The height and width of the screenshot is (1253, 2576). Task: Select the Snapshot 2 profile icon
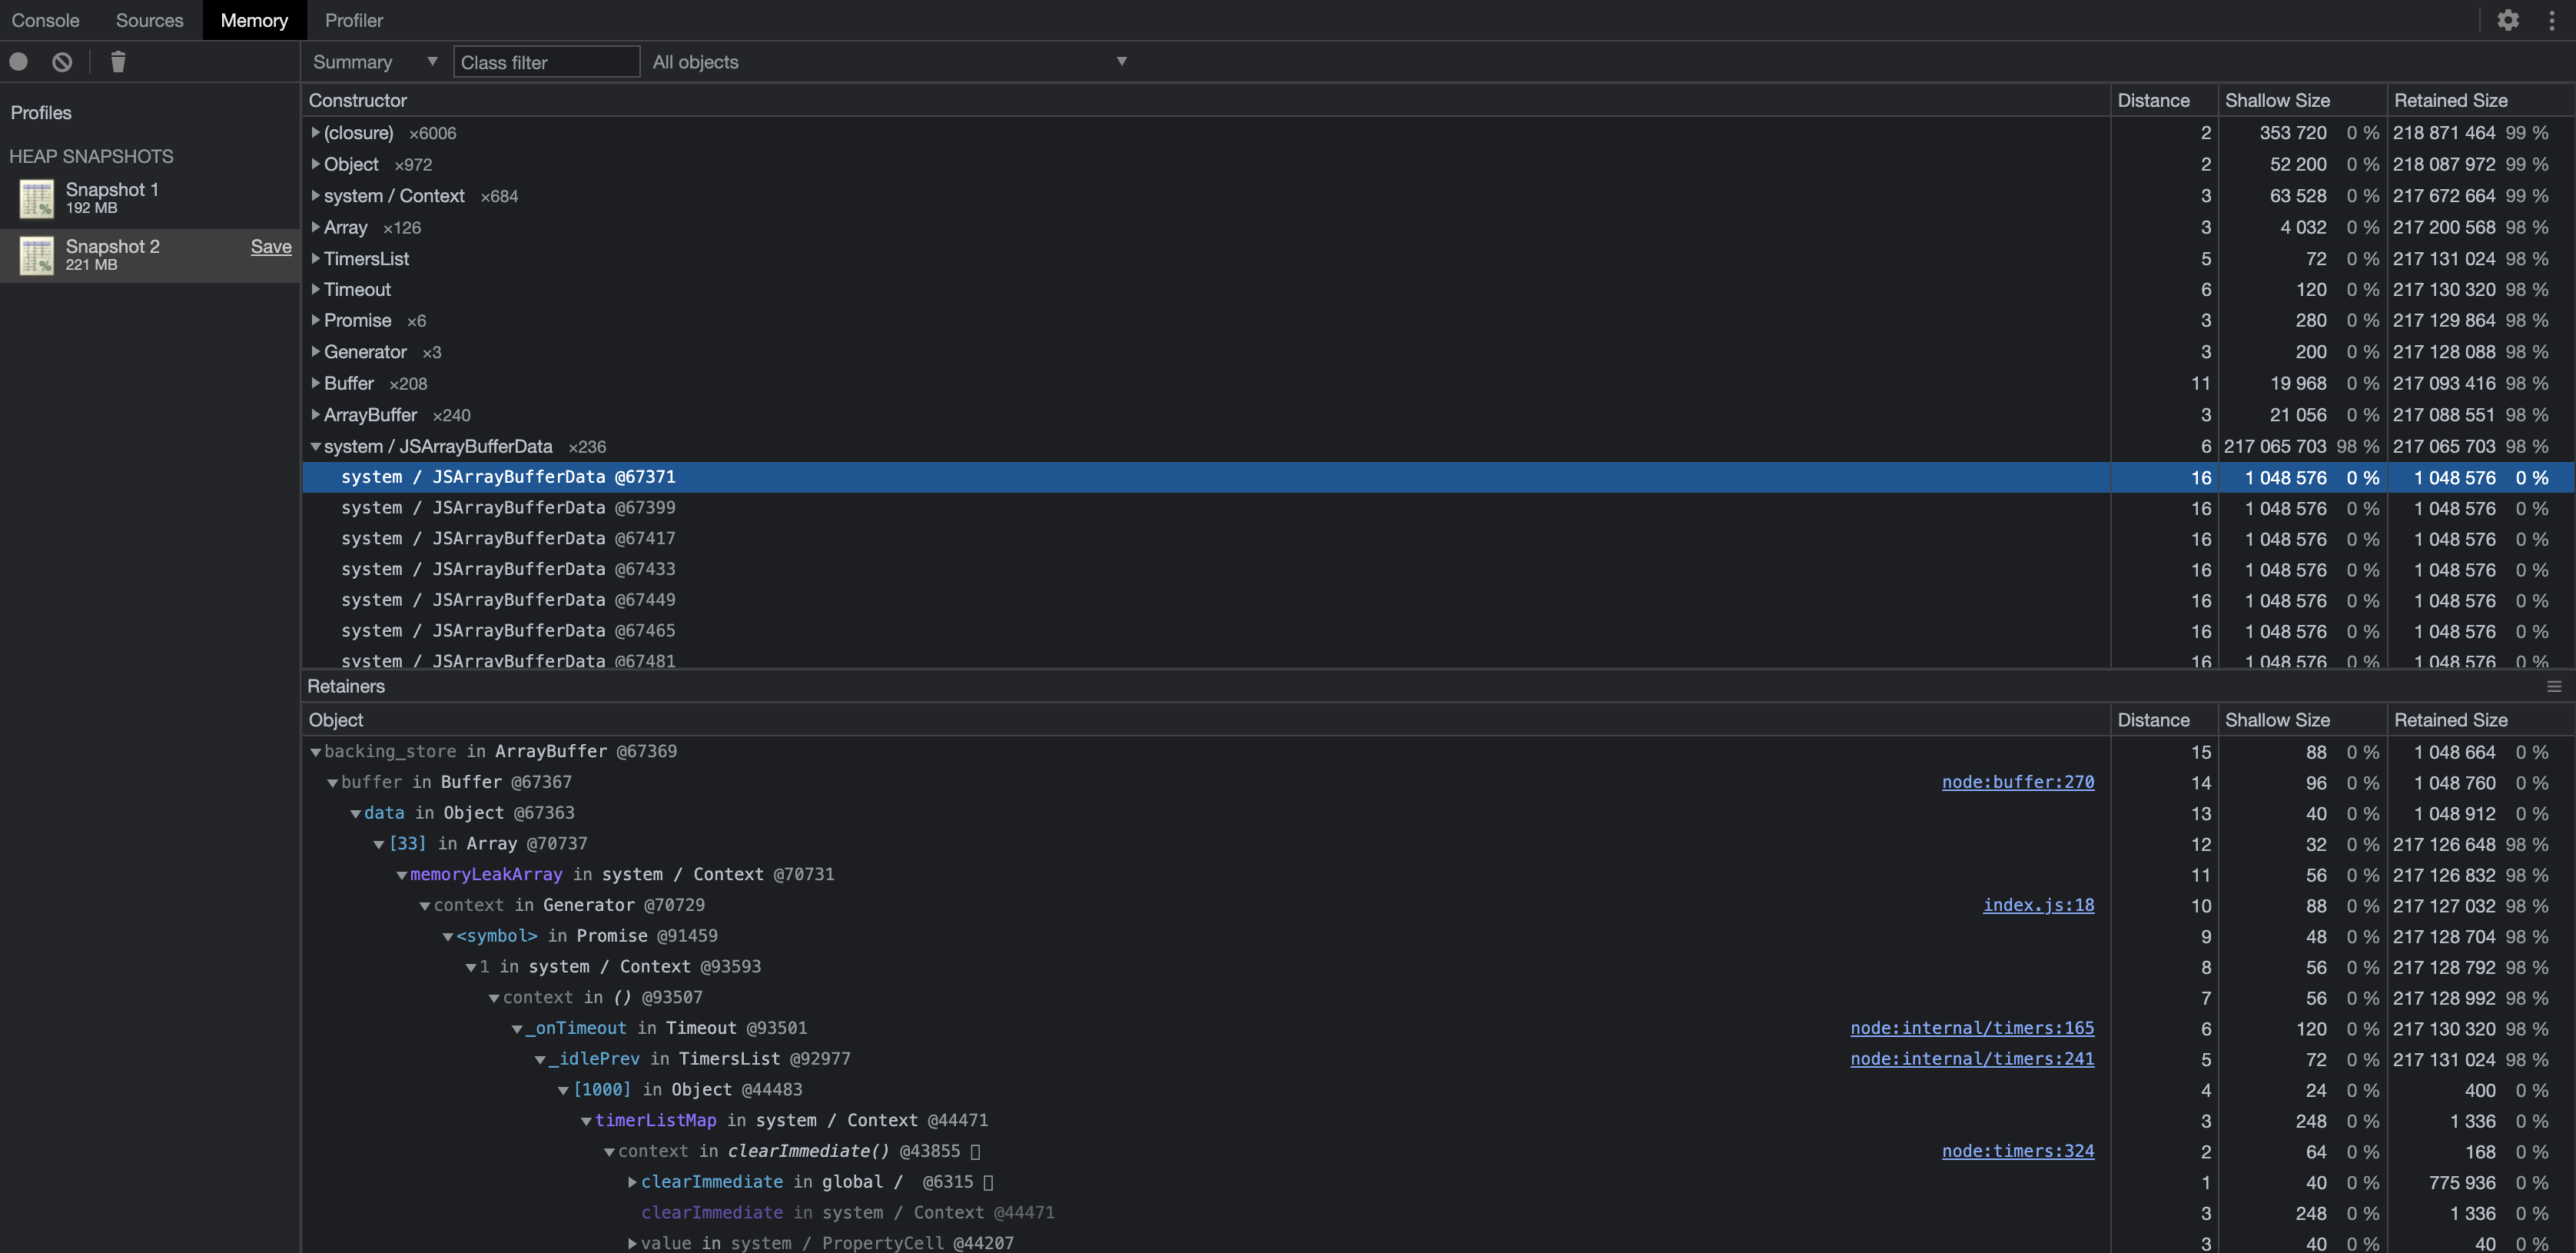click(37, 255)
